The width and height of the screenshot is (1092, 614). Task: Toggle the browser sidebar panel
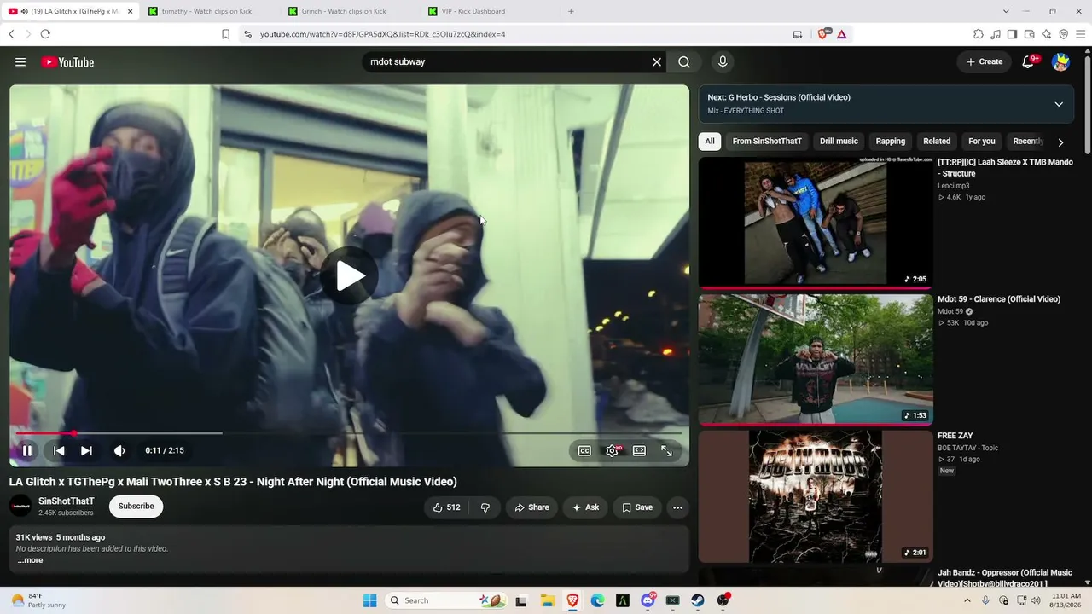click(x=1013, y=34)
